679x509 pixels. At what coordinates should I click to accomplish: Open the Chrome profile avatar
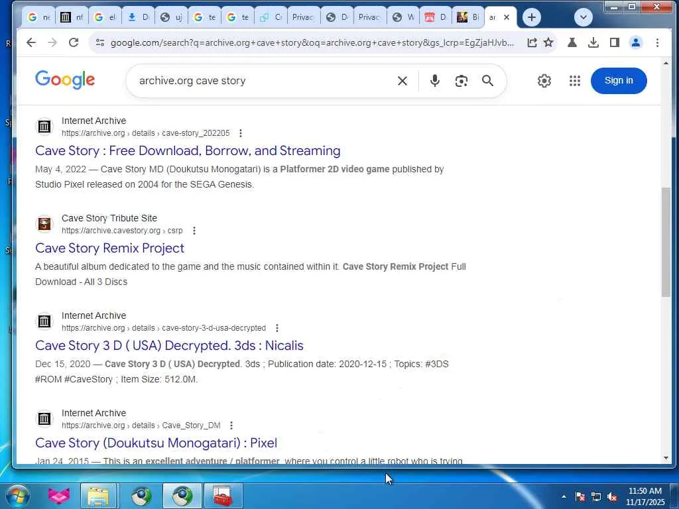coord(636,42)
